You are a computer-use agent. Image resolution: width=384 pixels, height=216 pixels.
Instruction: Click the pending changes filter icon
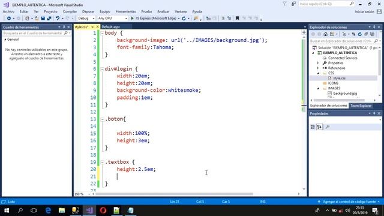coord(344,34)
